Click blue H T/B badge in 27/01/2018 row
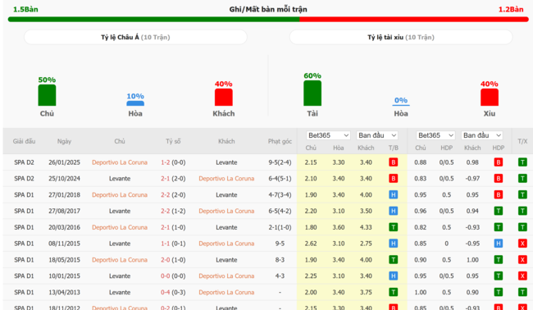The height and width of the screenshot is (310, 533). pos(394,194)
